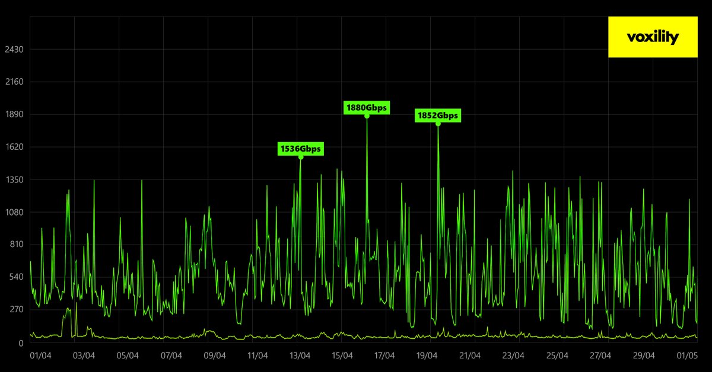The height and width of the screenshot is (372, 712).
Task: Click the 09/04 date label
Action: [x=214, y=356]
